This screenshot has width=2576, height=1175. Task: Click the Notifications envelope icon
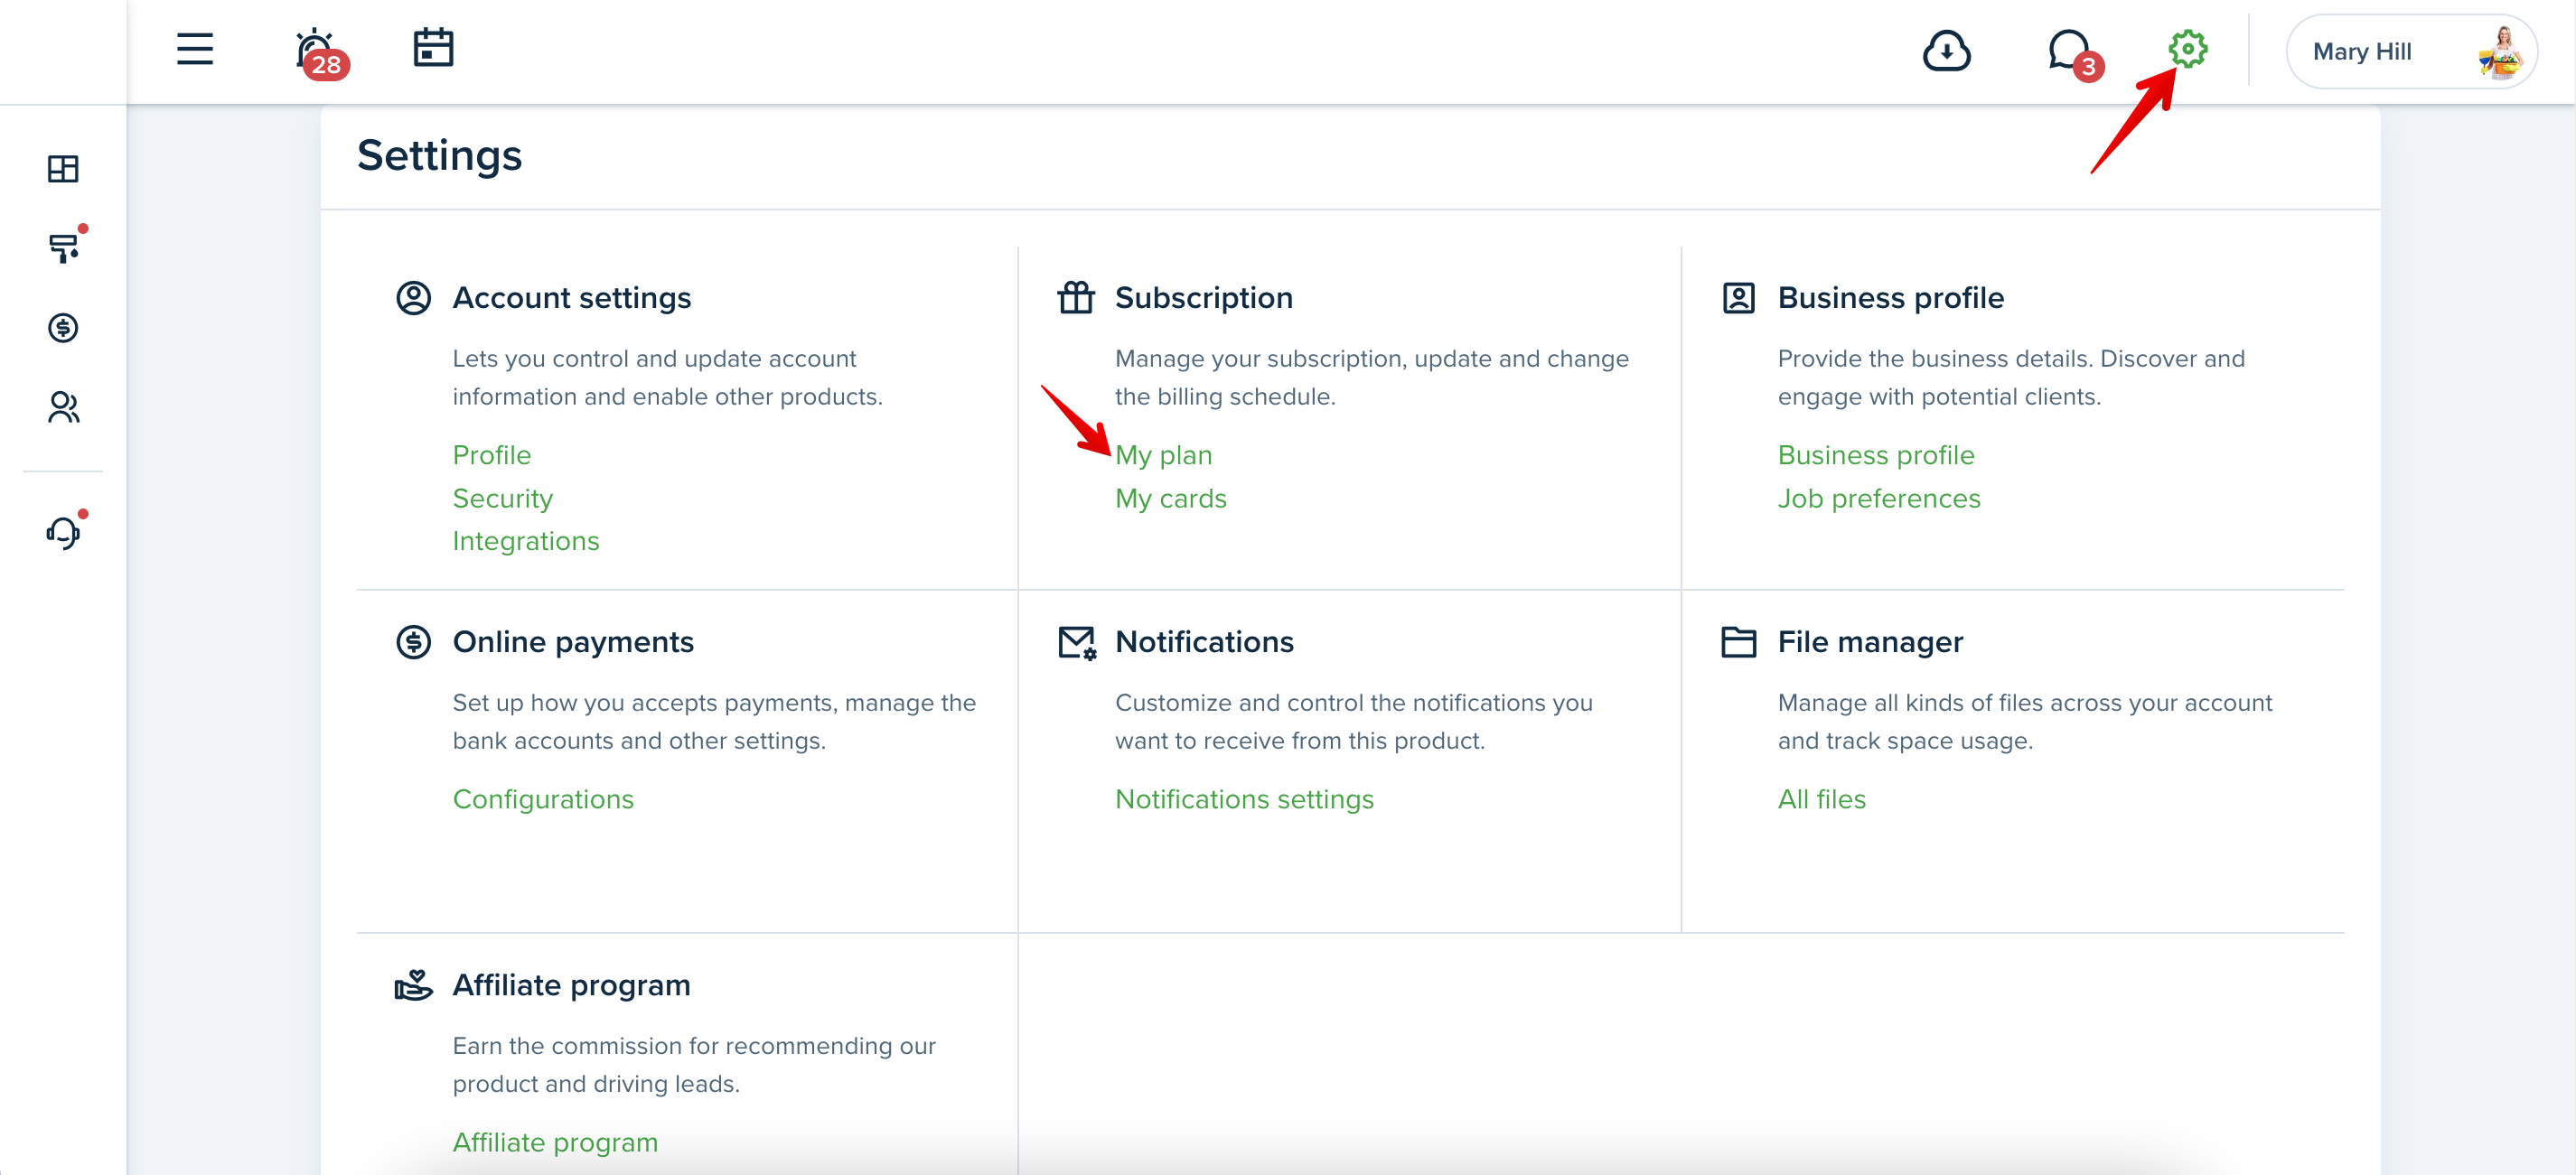pos(1077,642)
